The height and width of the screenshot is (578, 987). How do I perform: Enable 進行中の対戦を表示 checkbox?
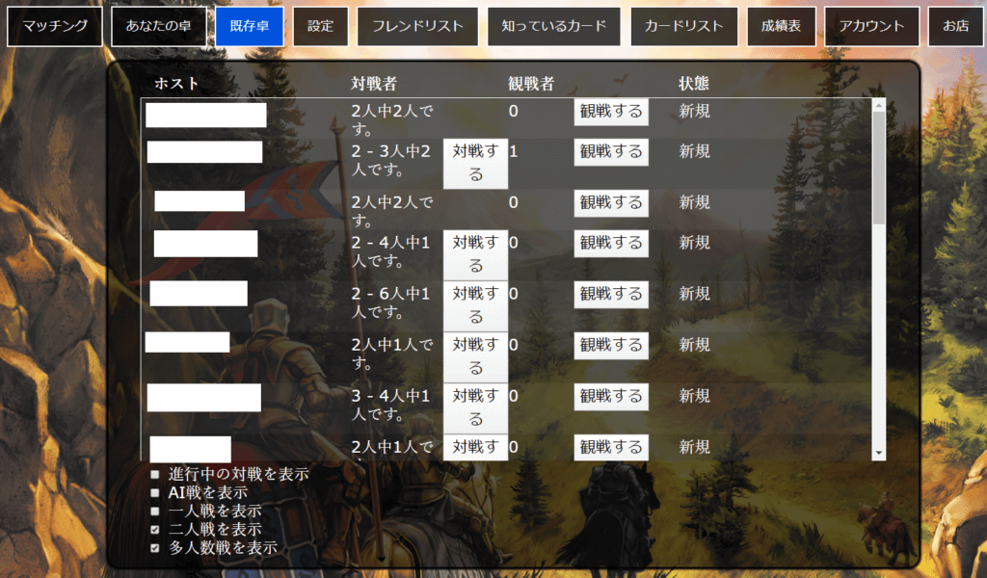155,475
